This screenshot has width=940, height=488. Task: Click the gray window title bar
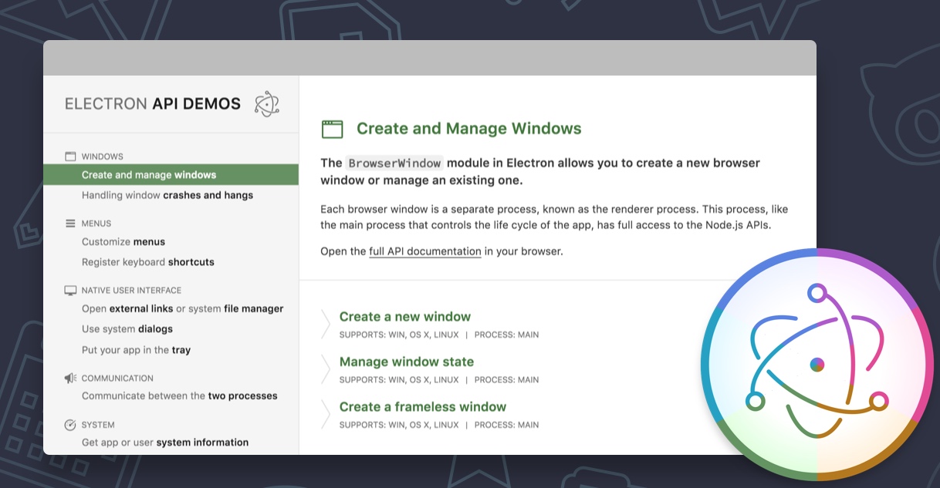[x=430, y=58]
